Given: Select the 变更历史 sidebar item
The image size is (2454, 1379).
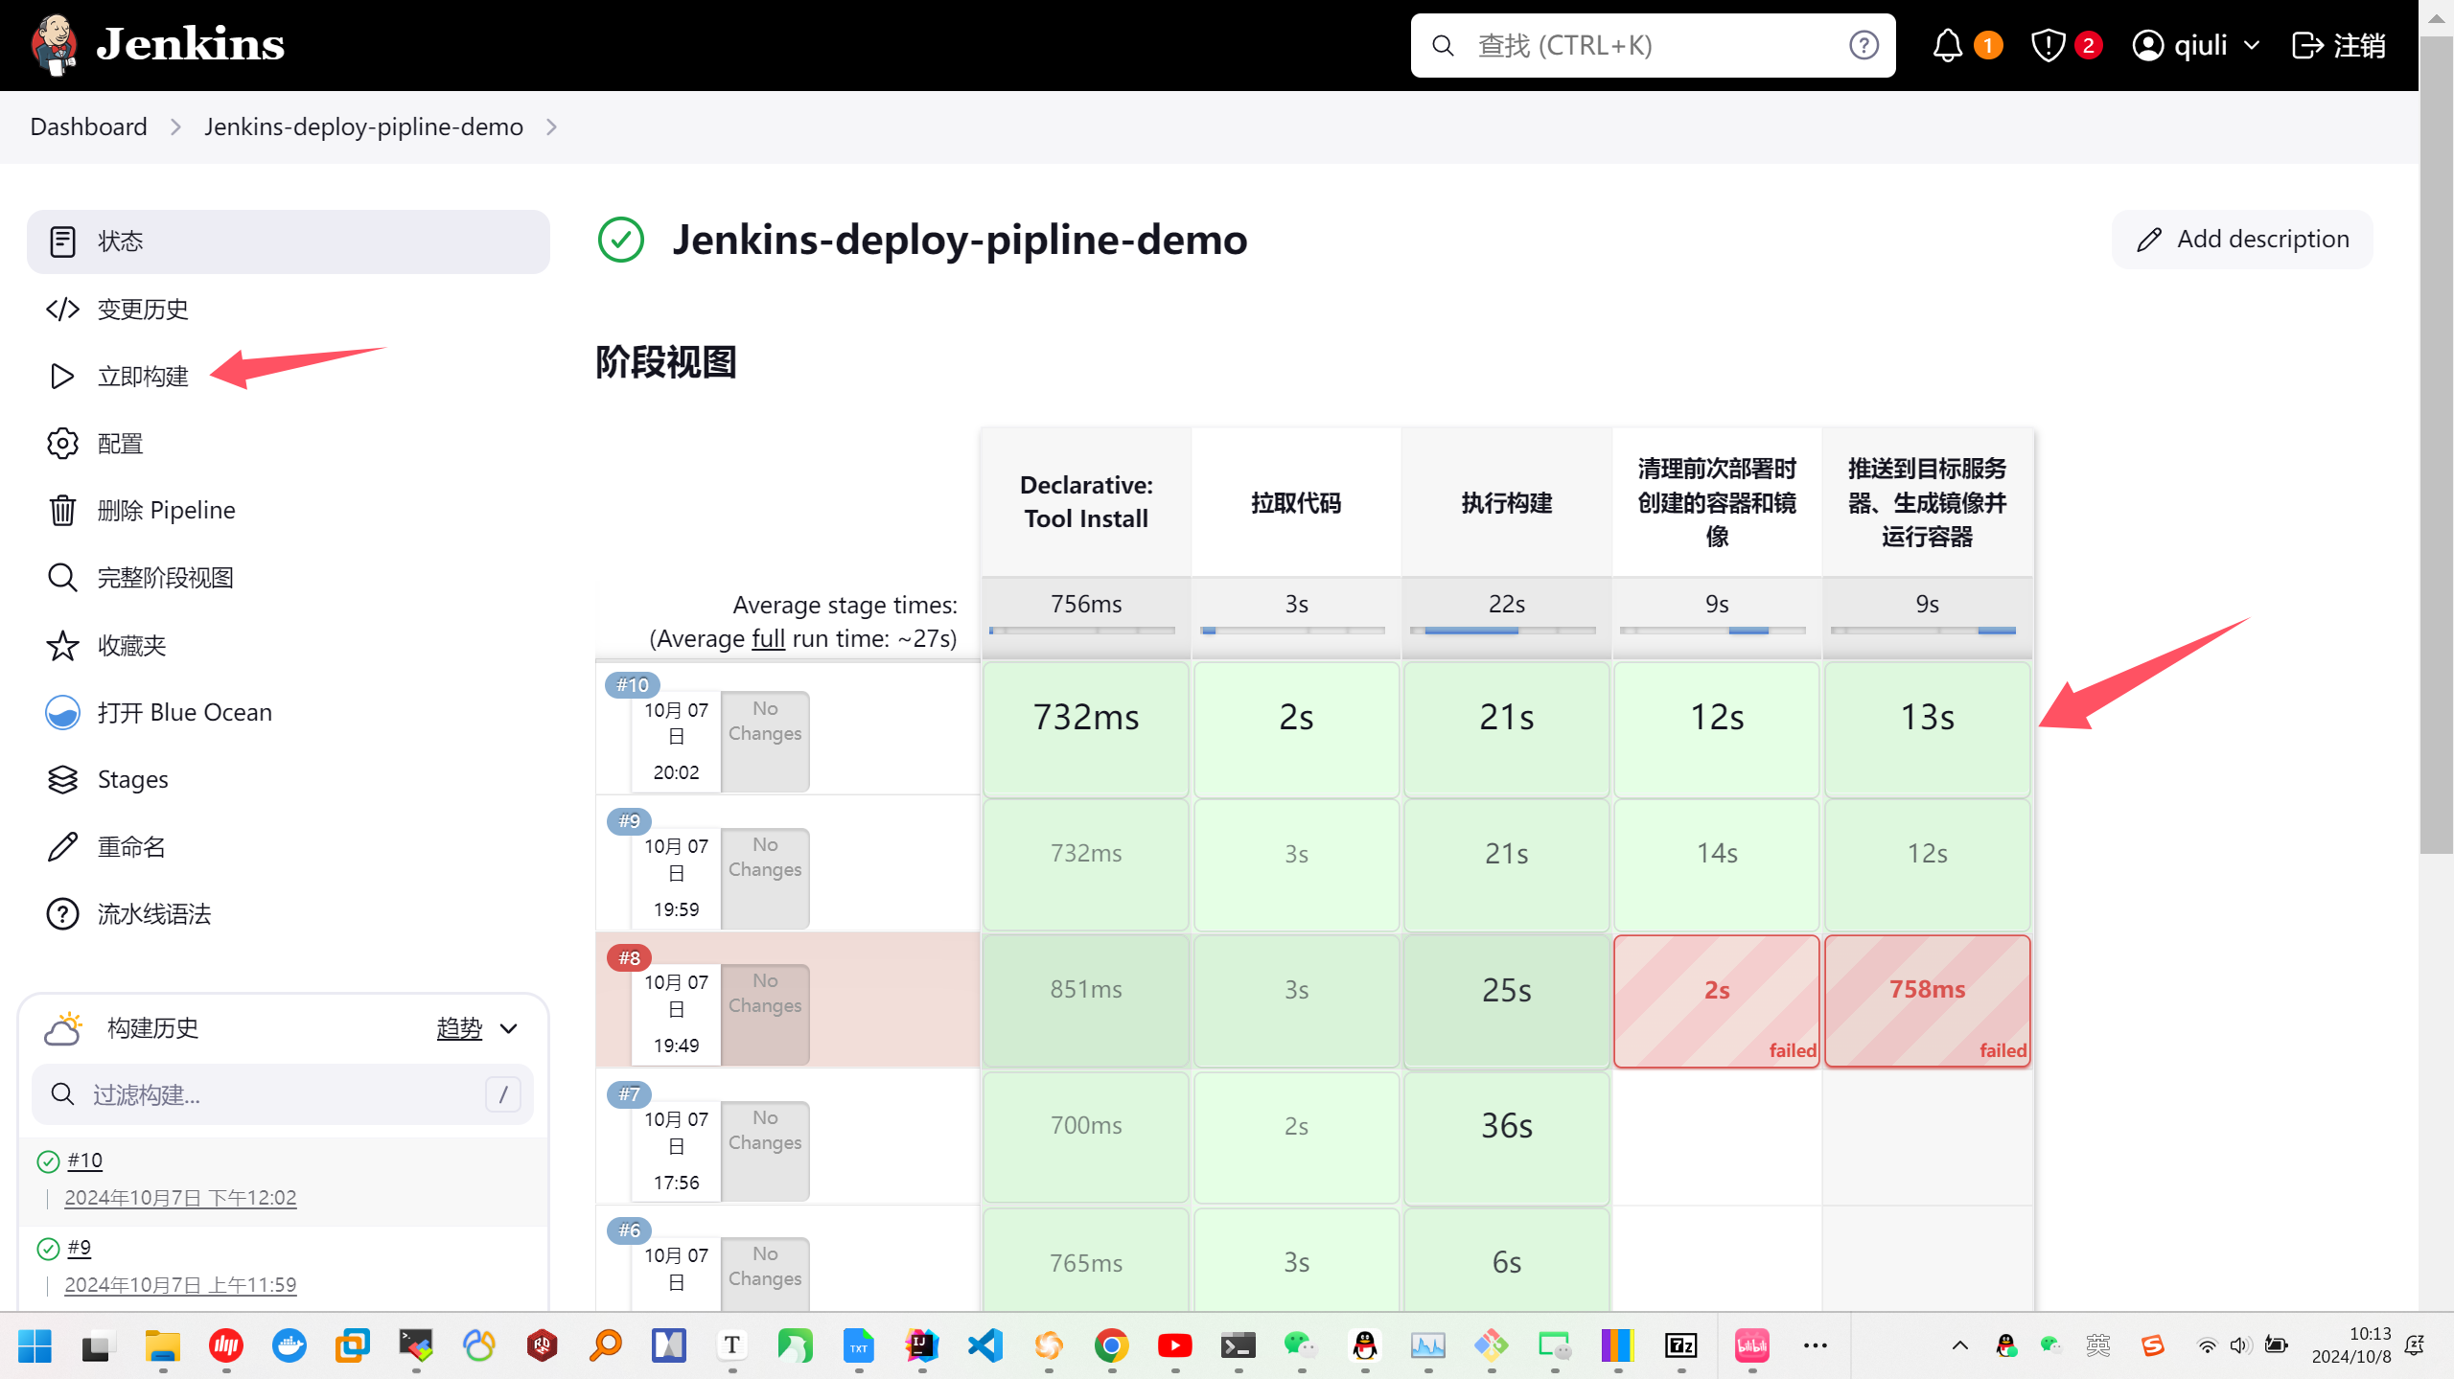Looking at the screenshot, I should coord(143,310).
